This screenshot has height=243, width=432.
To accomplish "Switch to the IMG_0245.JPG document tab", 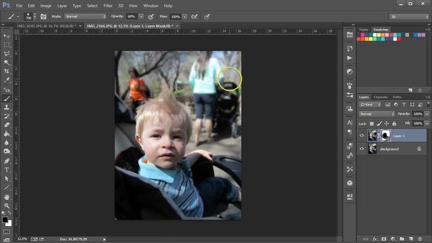I will coord(46,26).
